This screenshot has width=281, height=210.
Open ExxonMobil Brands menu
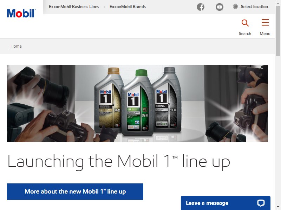[128, 7]
